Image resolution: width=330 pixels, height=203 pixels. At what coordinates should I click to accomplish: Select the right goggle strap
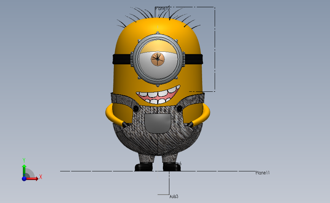(194, 59)
